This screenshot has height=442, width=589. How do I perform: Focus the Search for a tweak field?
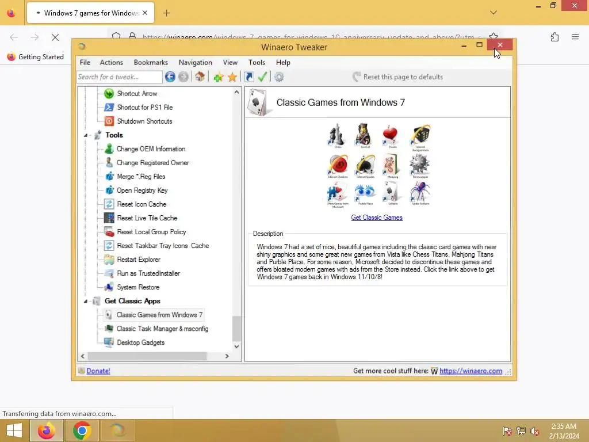tap(120, 77)
